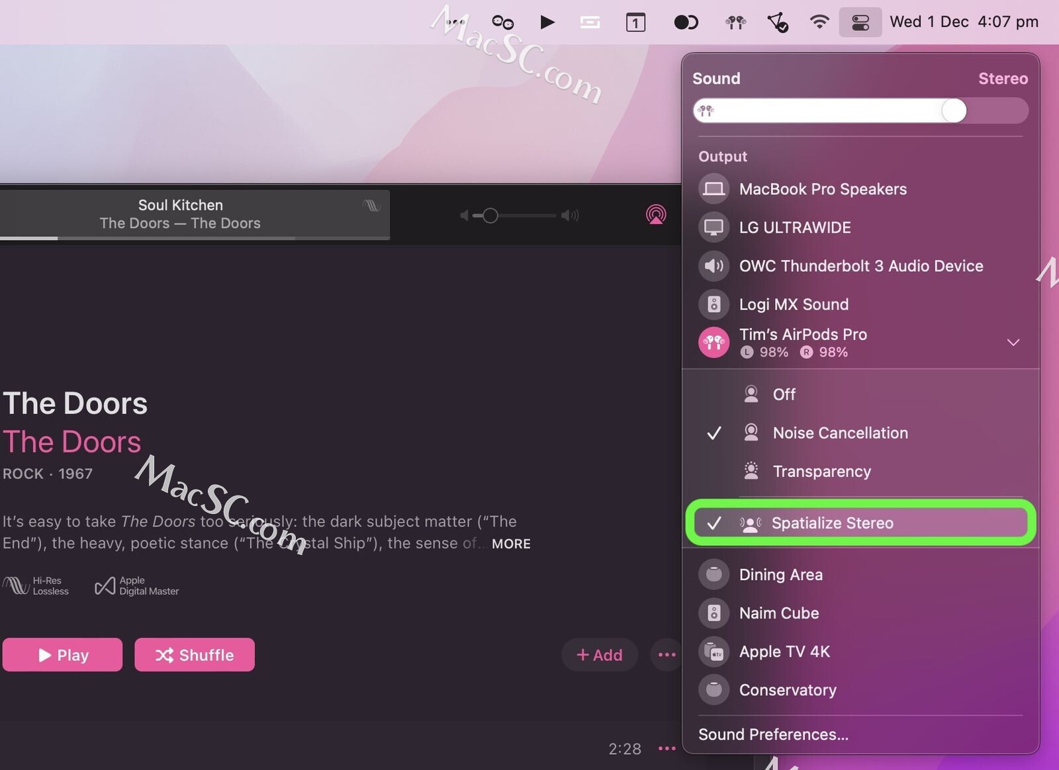Expand album description with MORE
Viewport: 1059px width, 770px height.
(x=511, y=544)
